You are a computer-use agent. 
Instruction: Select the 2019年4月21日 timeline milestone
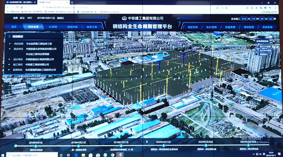pyautogui.click(x=78, y=146)
